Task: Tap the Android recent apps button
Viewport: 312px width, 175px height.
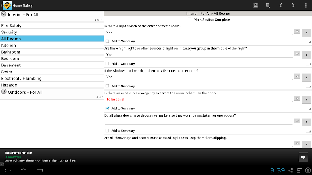Action: click(39, 170)
